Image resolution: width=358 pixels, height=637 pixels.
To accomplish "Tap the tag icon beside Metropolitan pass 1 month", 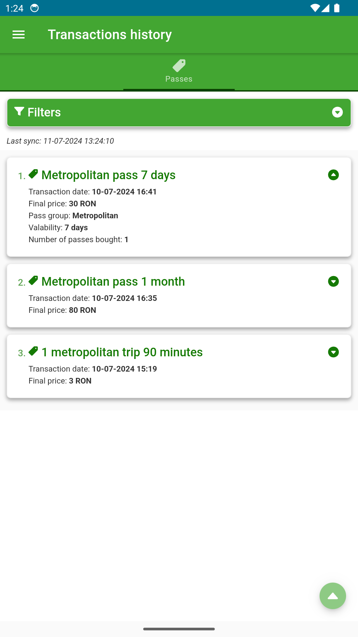I will click(x=33, y=281).
